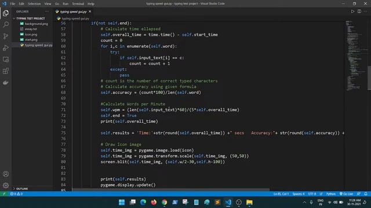Open the Explorer view in activity bar
The image size is (371, 208).
coord(6,13)
